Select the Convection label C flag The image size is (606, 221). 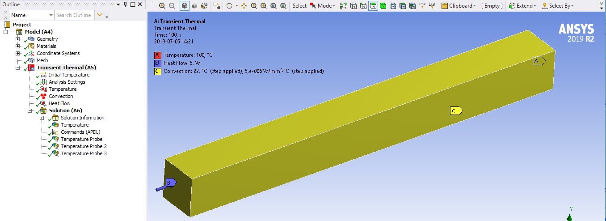point(456,111)
